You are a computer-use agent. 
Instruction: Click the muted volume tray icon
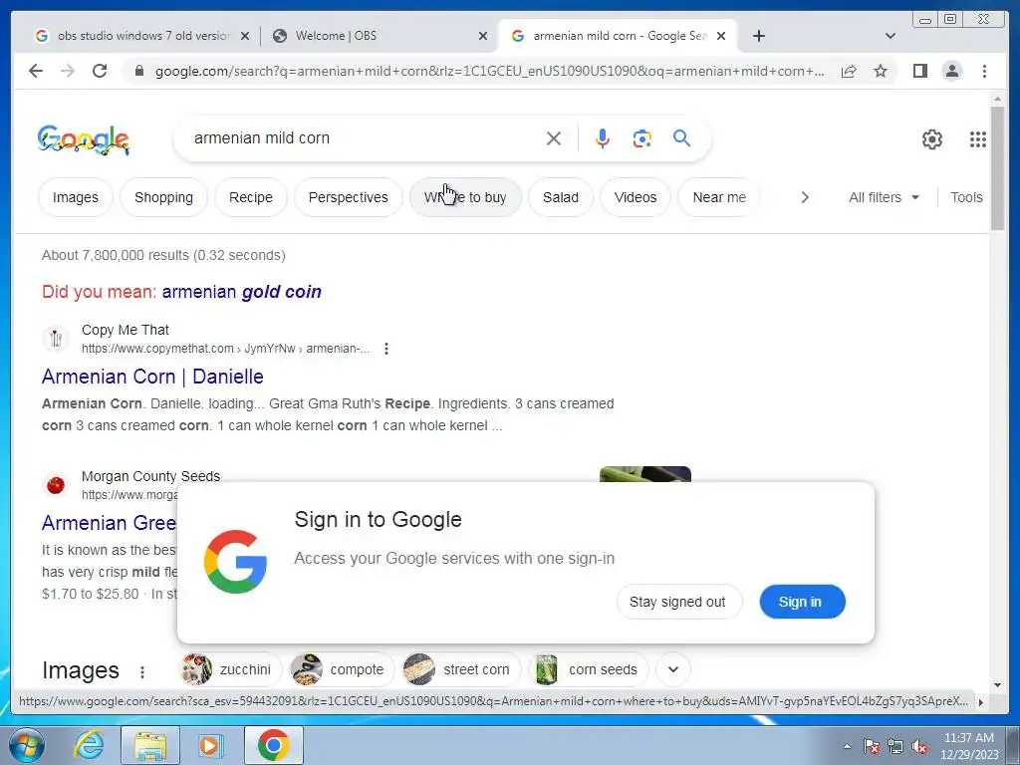(919, 747)
